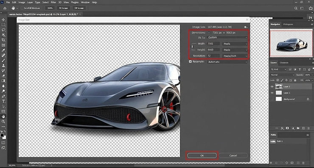The width and height of the screenshot is (314, 168).
Task: Click Add layer mask icon in Layers
Action: [x=287, y=128]
